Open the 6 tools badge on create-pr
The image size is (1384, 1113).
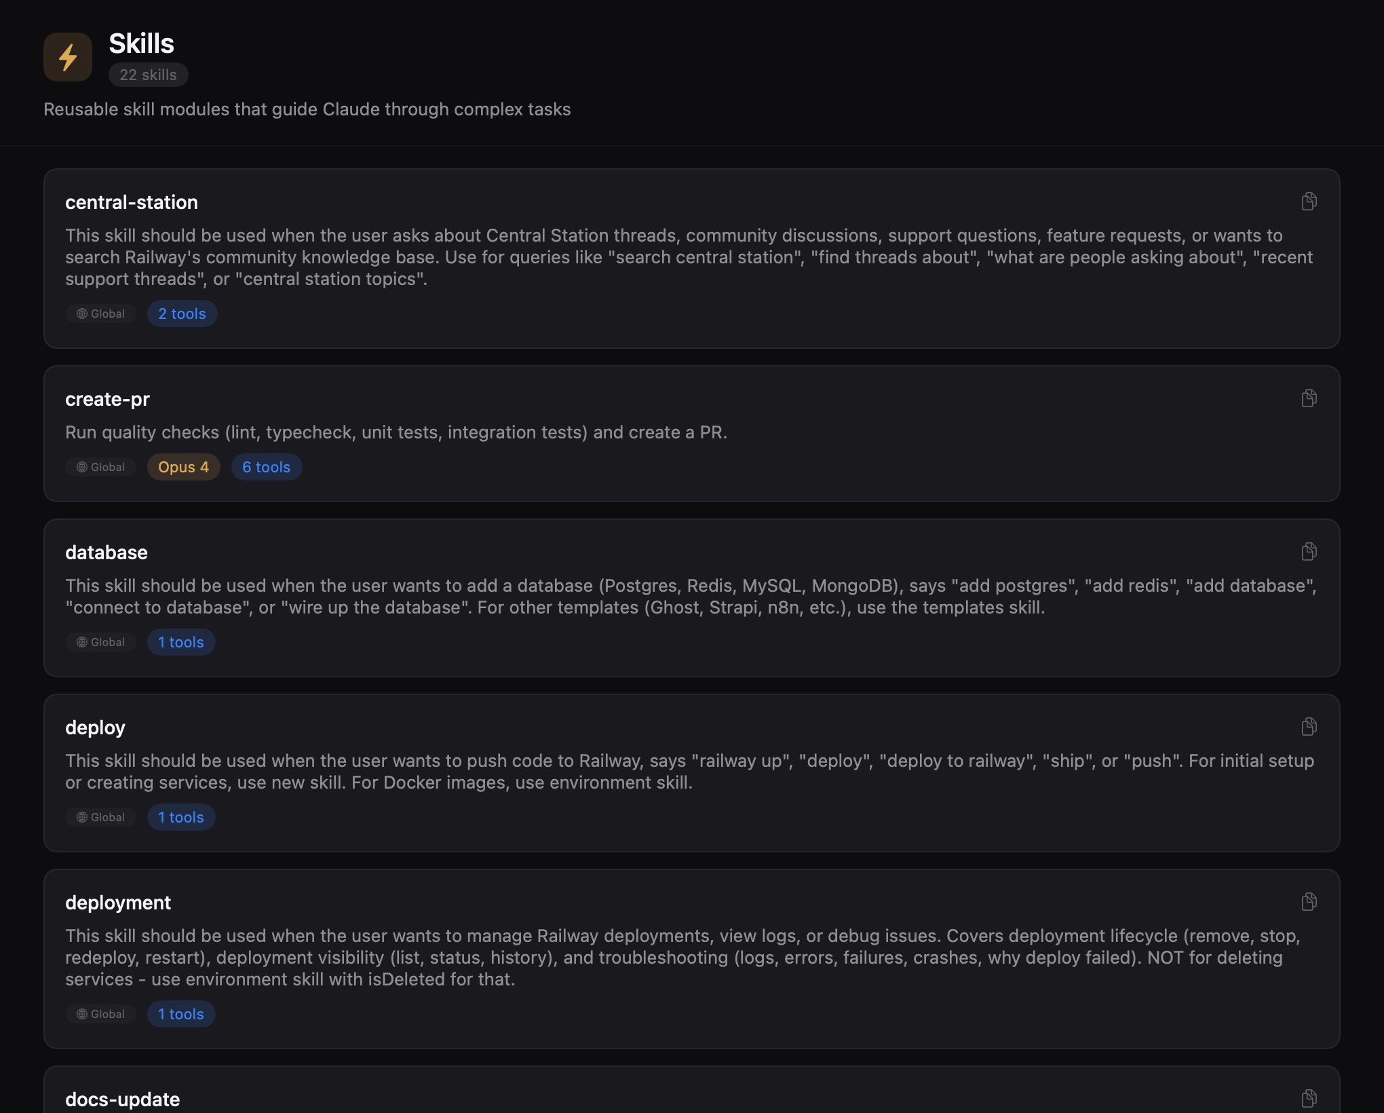click(x=266, y=467)
